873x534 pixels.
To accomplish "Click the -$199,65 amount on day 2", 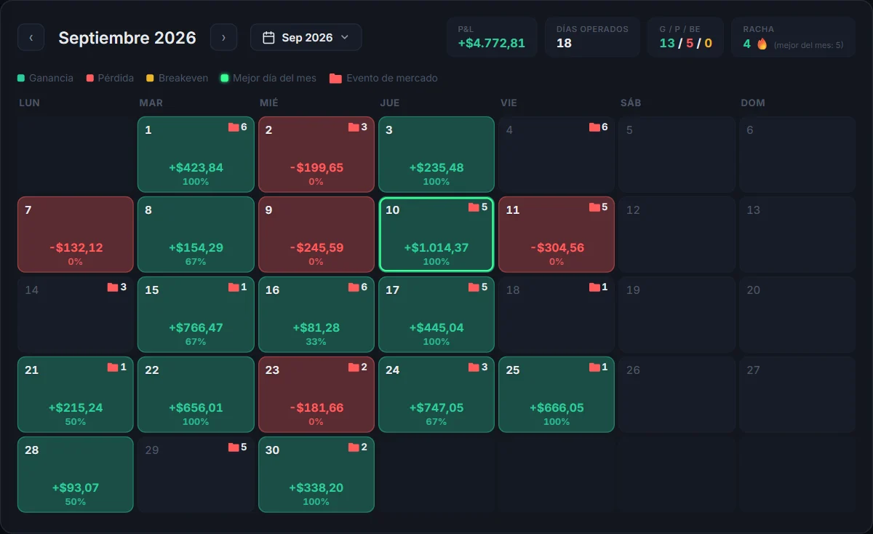I will pyautogui.click(x=316, y=168).
